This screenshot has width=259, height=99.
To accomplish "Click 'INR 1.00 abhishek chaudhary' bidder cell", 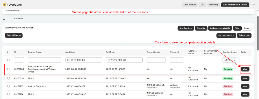I will tap(155, 94).
